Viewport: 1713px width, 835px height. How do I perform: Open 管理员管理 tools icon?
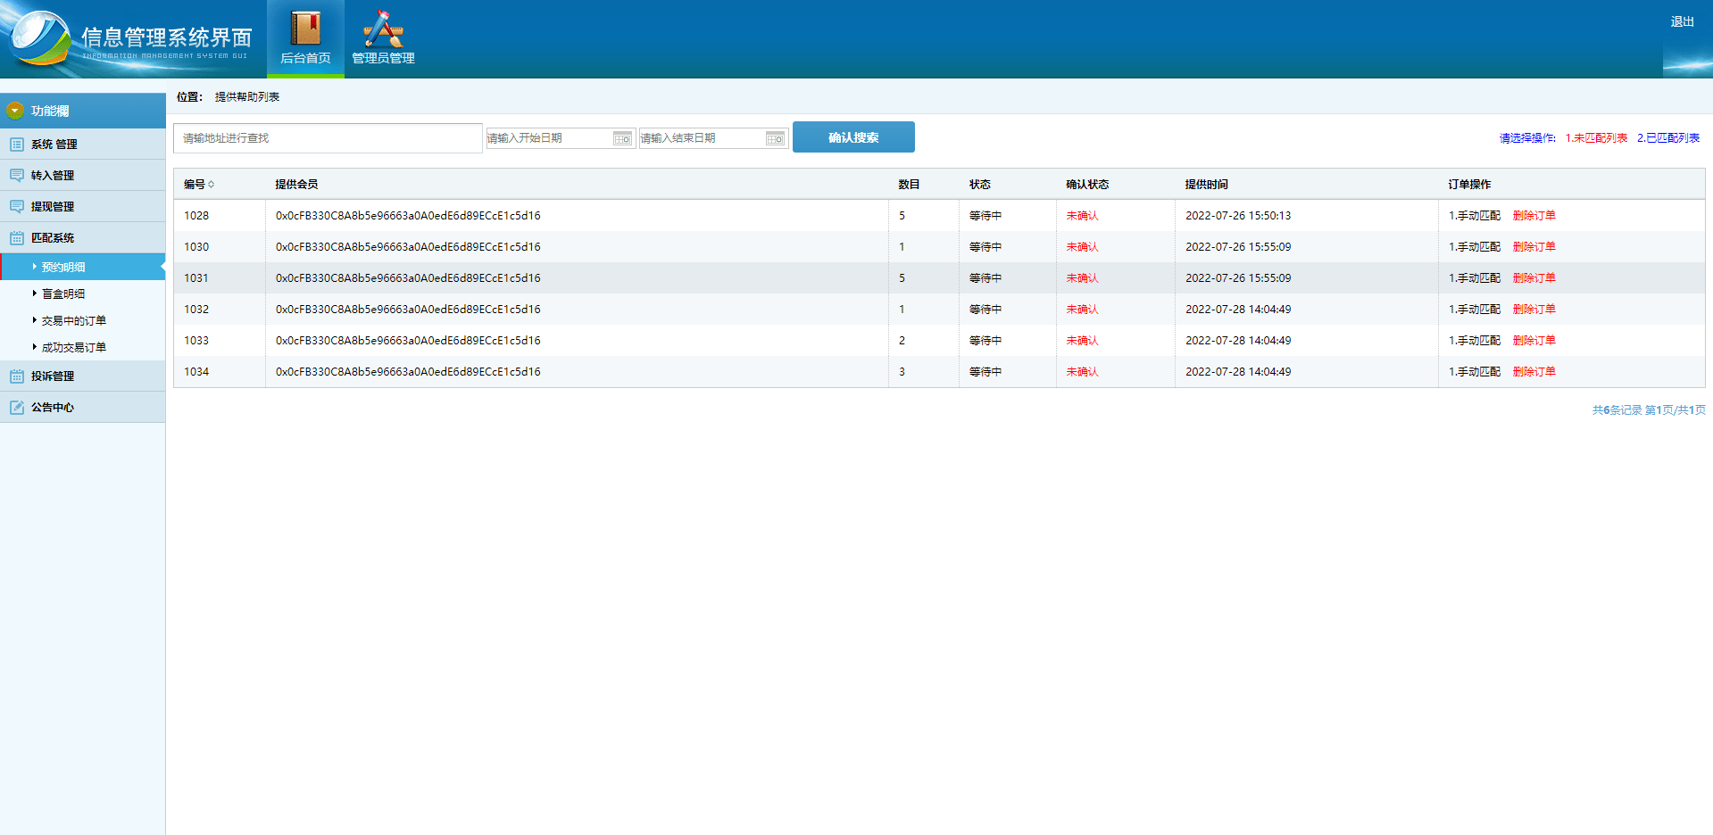click(x=383, y=29)
